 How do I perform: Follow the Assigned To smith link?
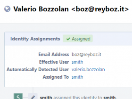(x=77, y=77)
